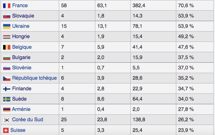Click the Ukraine flag icon
Screen dimensions: 215x135
tap(7, 26)
